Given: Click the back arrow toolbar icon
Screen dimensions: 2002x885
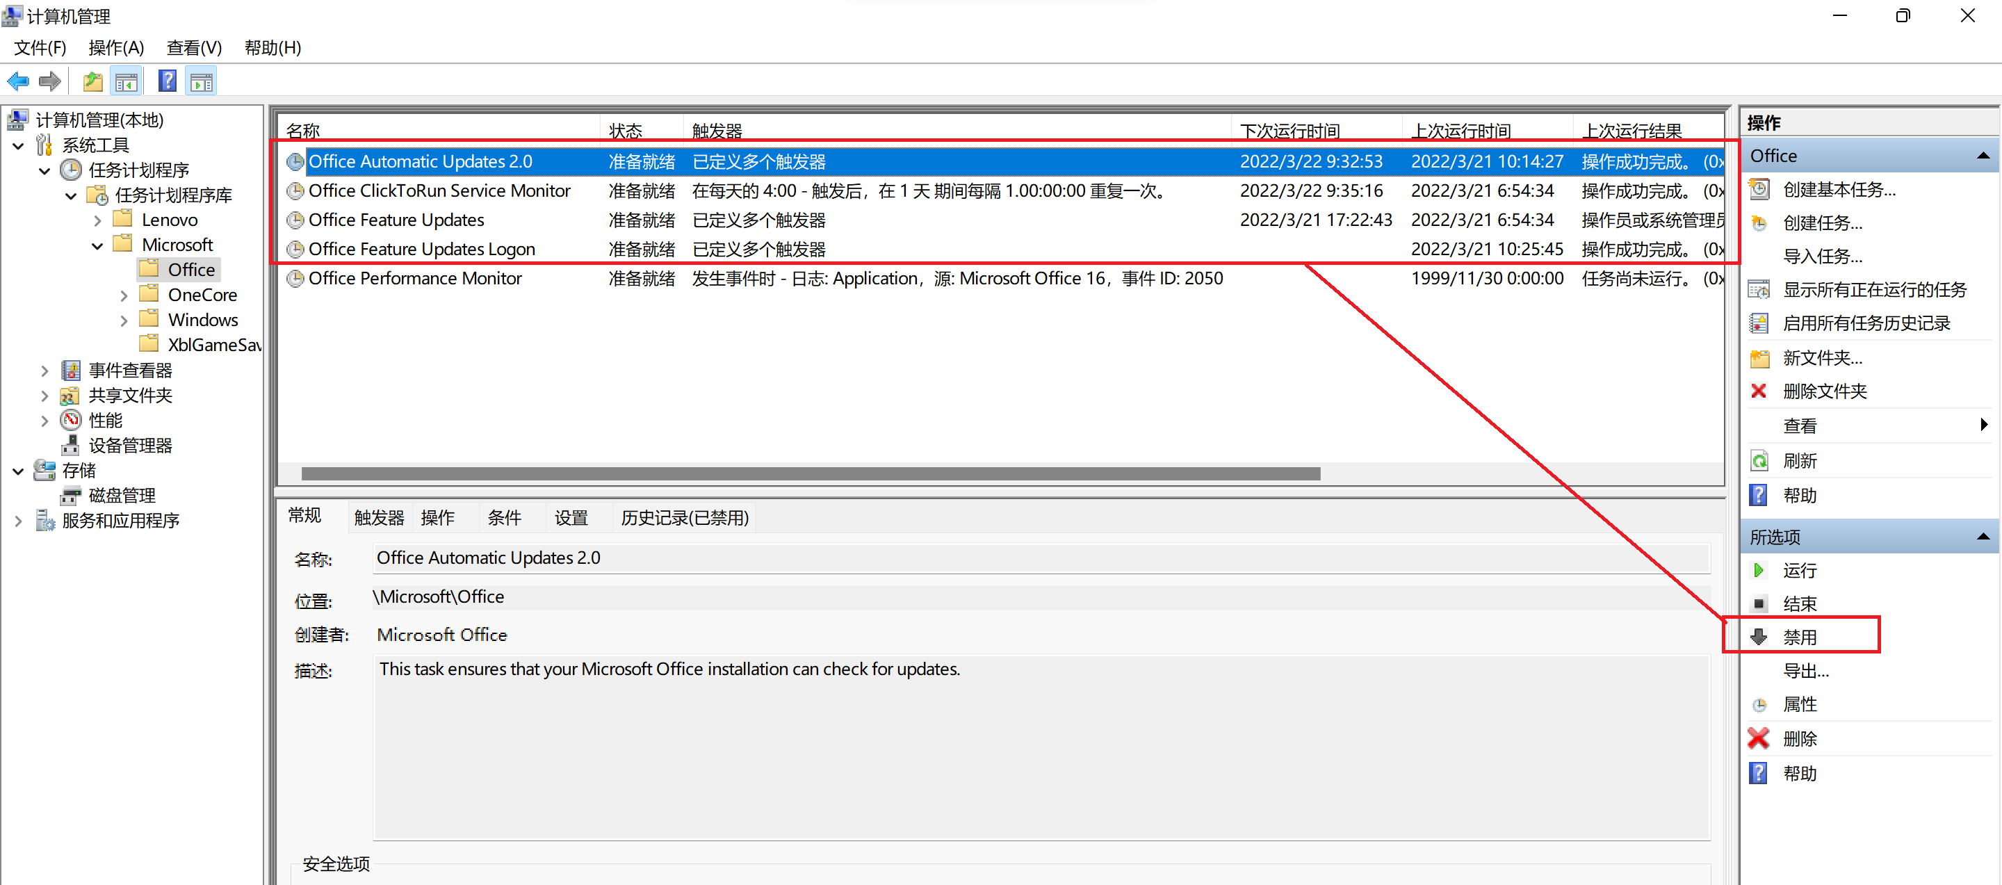Looking at the screenshot, I should [18, 81].
